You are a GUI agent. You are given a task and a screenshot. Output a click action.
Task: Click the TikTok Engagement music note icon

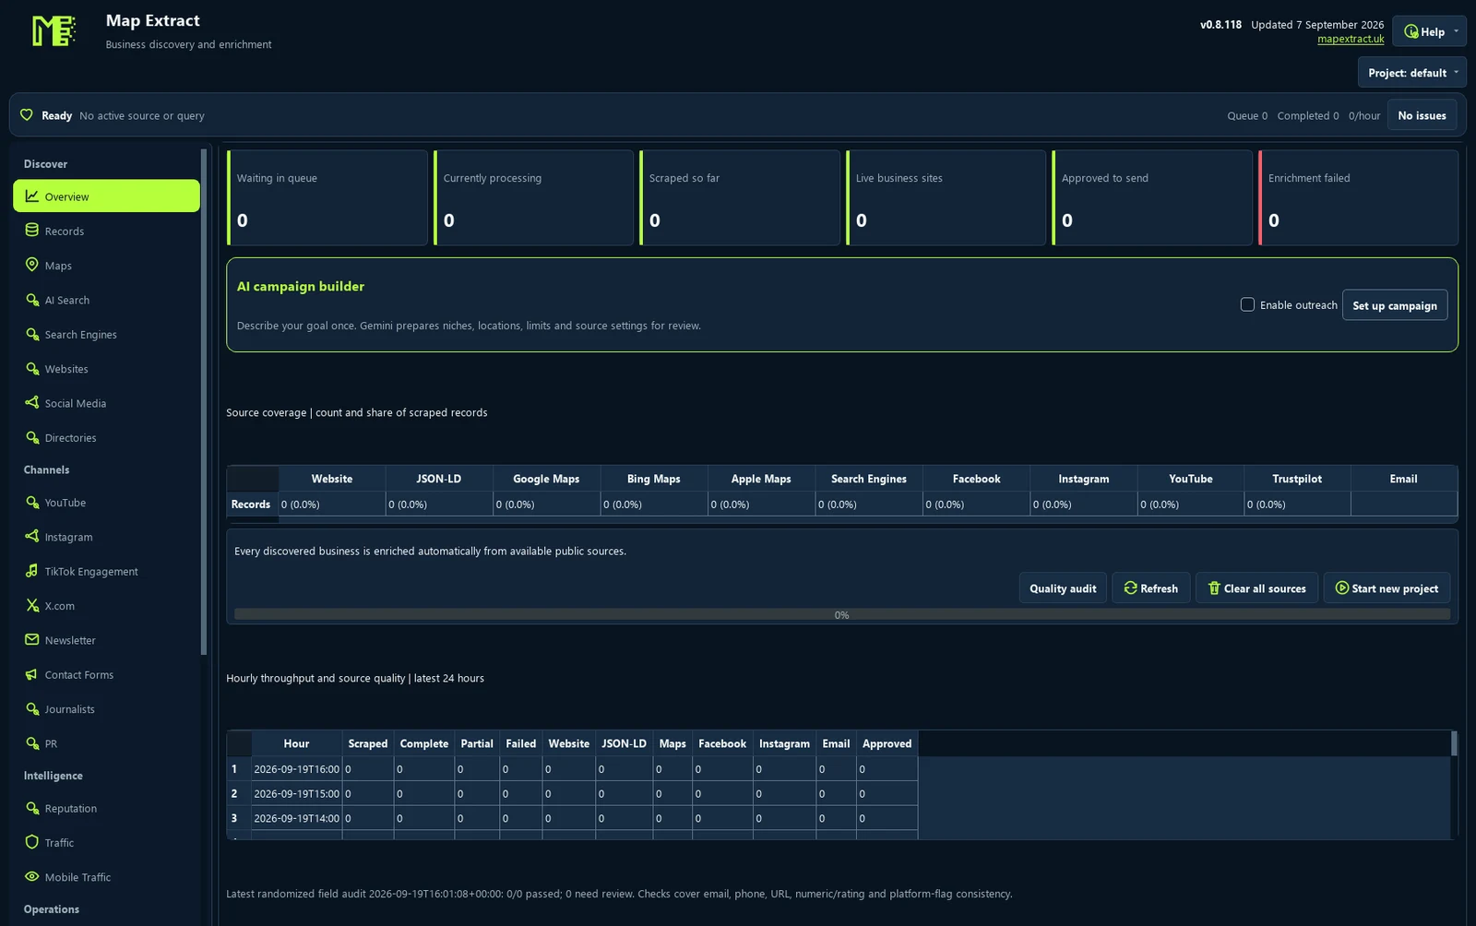coord(31,571)
